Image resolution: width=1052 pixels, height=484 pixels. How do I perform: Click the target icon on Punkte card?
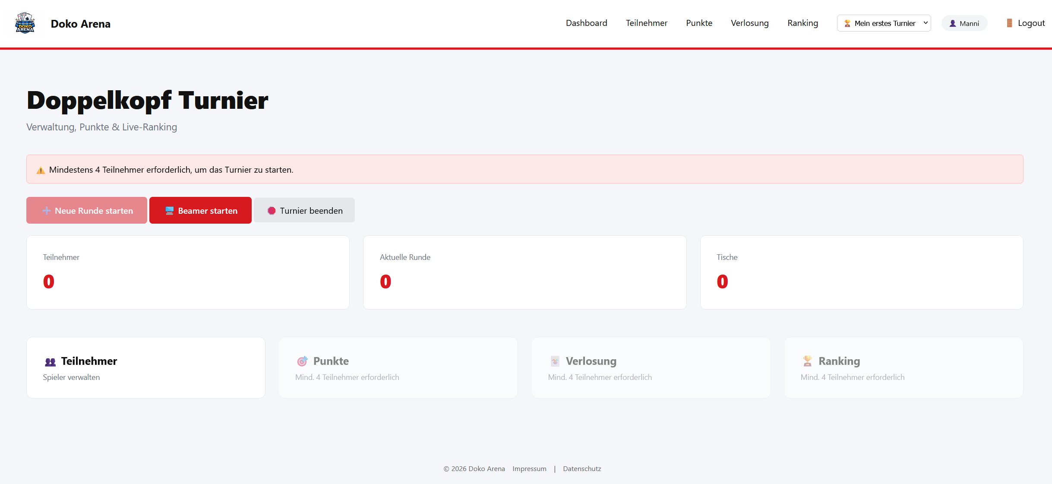[x=302, y=361]
